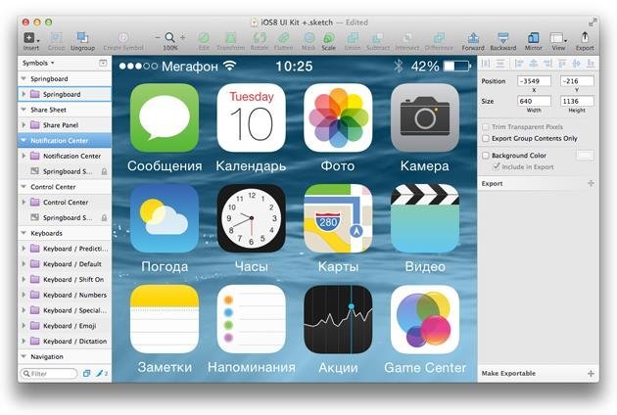This screenshot has width=617, height=415.
Task: Apply the Mask tool
Action: 308,41
